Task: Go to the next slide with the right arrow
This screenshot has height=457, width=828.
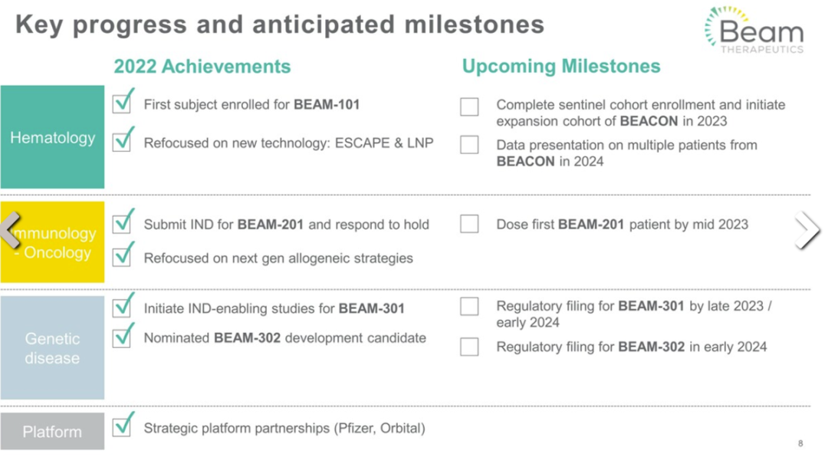Action: (x=807, y=230)
